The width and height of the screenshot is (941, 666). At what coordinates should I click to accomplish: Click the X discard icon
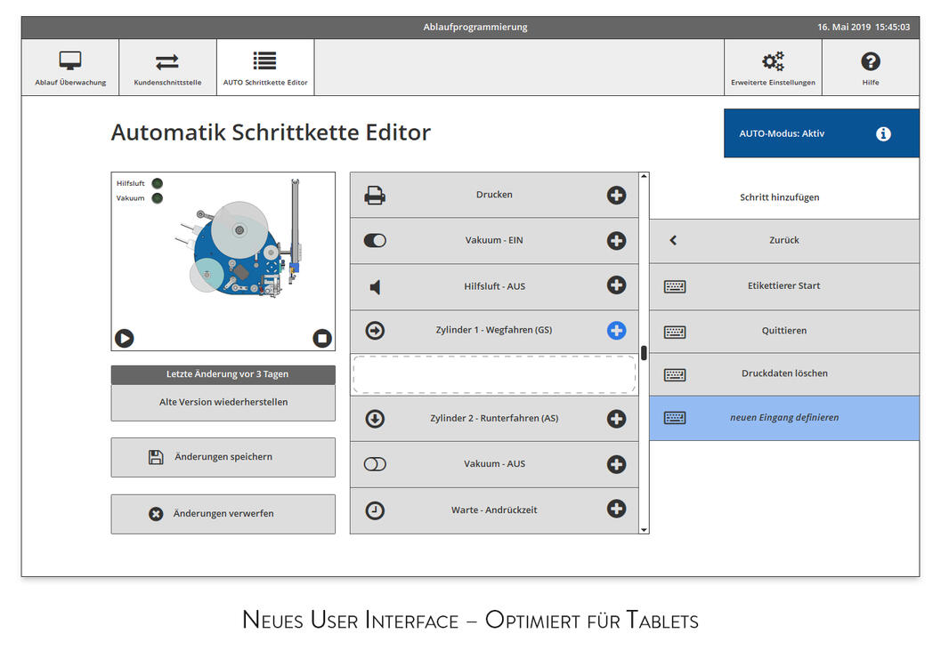156,514
